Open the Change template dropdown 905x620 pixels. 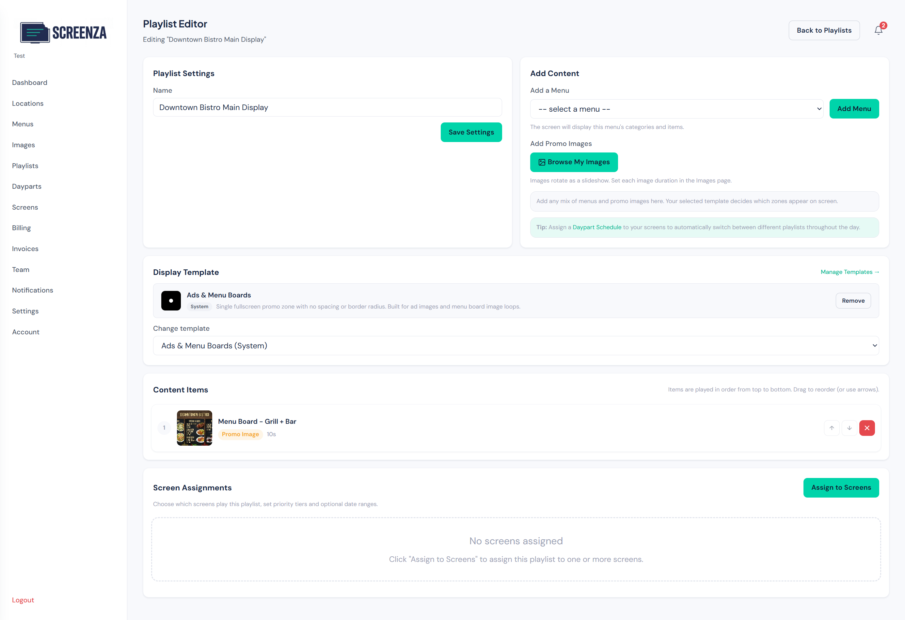pyautogui.click(x=516, y=345)
